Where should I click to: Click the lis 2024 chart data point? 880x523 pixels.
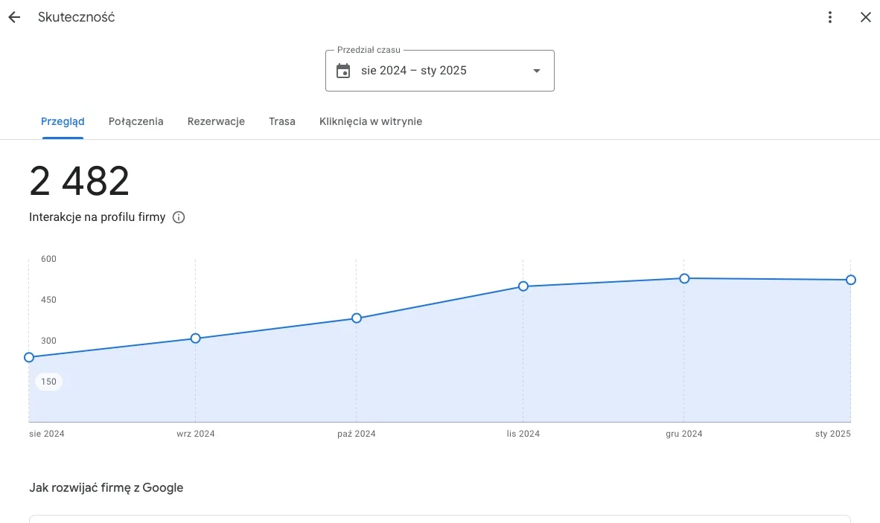pyautogui.click(x=523, y=286)
